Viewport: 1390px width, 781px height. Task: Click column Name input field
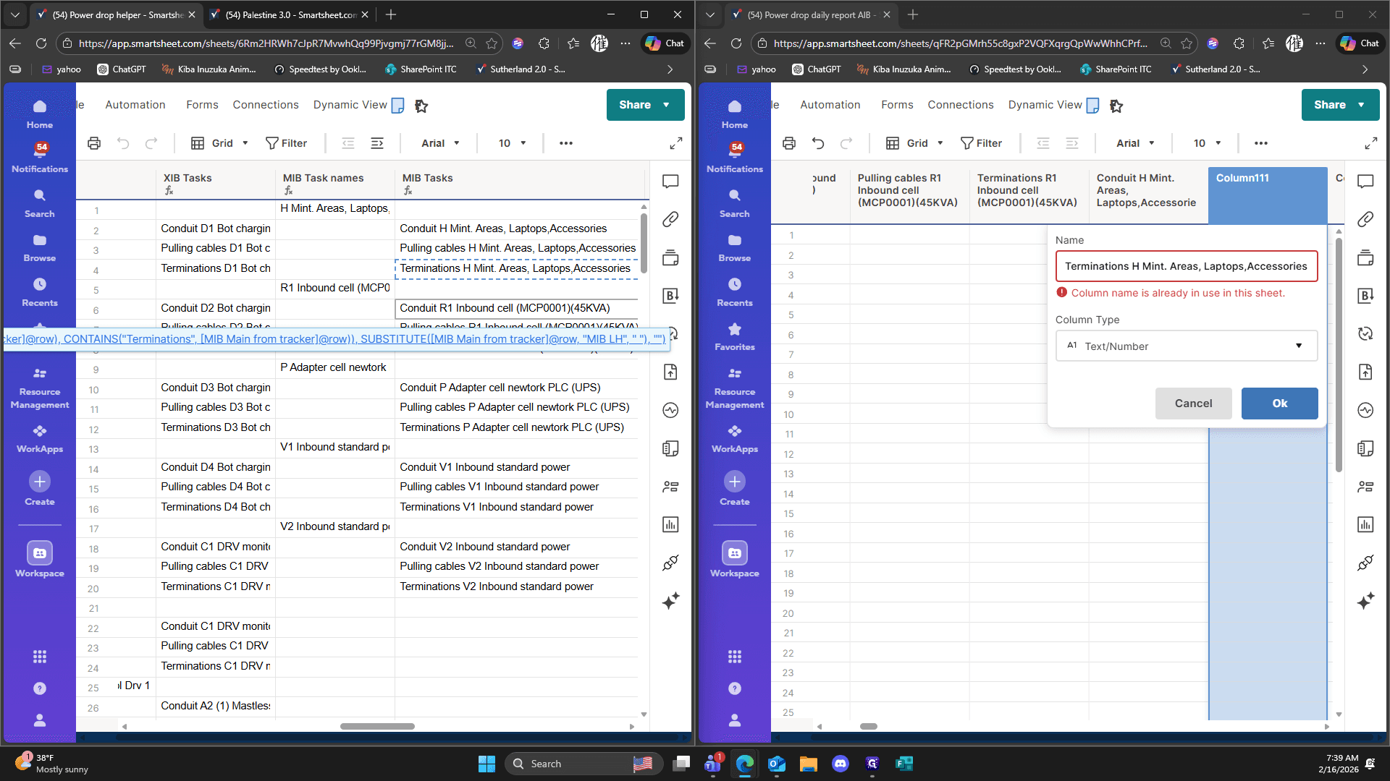1186,266
